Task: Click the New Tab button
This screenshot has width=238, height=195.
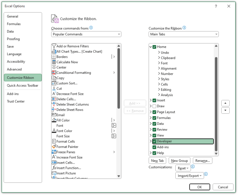Action: 157,161
